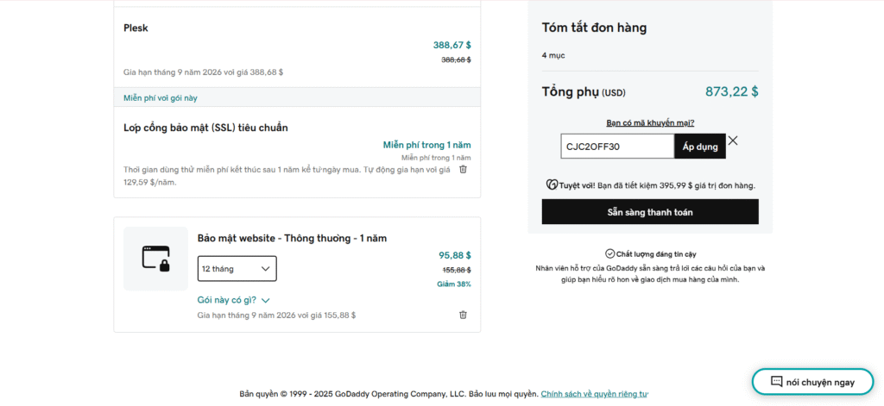Screen dimensions: 884x406
Task: Click the 'Bạn có mã khuyến mại?' link
Action: pos(650,123)
